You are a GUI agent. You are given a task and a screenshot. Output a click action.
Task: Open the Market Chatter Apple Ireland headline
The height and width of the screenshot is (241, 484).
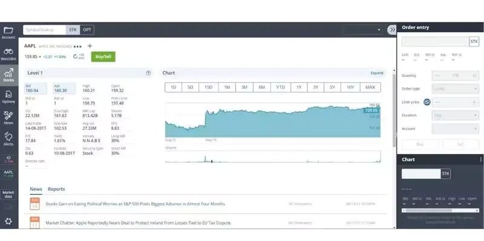point(138,223)
